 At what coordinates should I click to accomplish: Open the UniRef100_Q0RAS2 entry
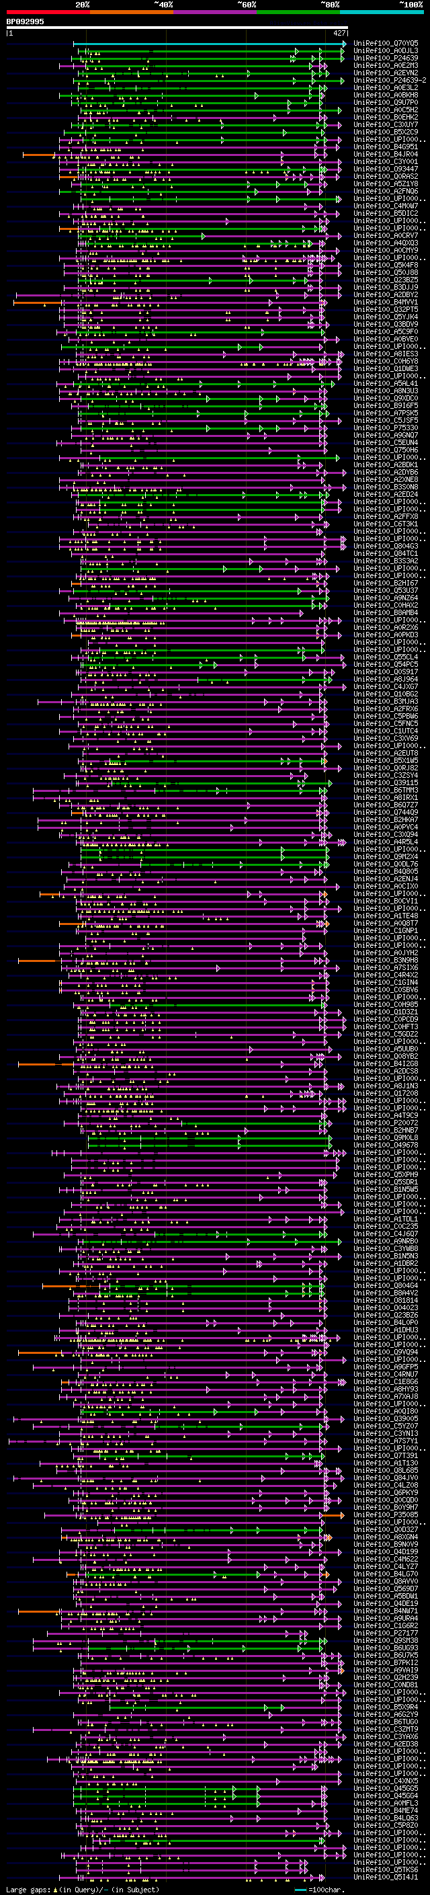click(x=385, y=177)
